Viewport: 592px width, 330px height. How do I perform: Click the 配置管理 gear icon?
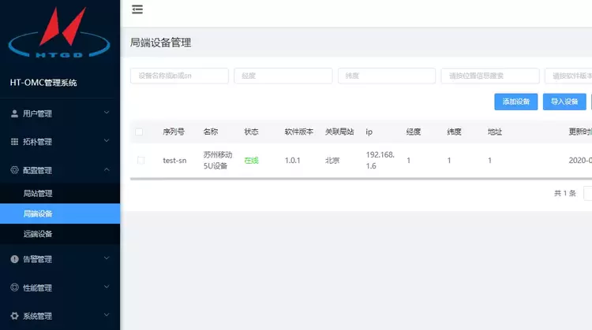(15, 170)
